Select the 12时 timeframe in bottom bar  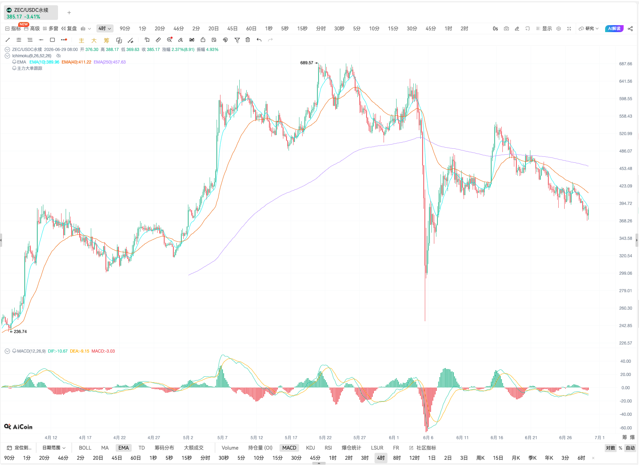[414, 458]
